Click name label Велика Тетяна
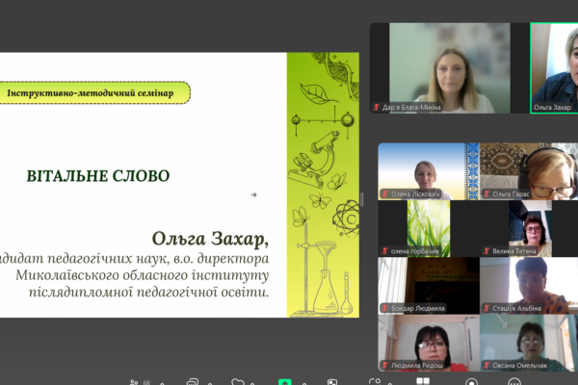Image resolution: width=578 pixels, height=385 pixels. [x=513, y=251]
